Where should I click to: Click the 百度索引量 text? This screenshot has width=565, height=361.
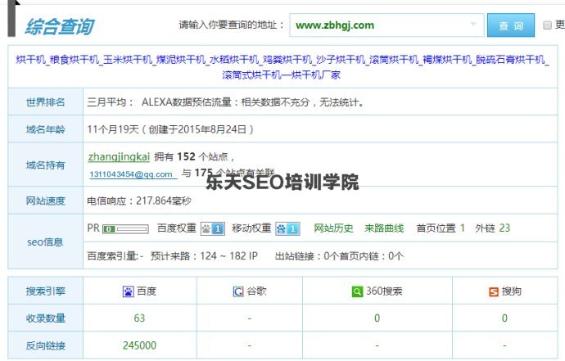pos(115,256)
